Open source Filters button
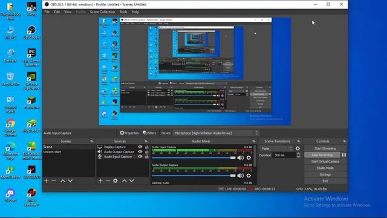Image resolution: width=387 pixels, height=218 pixels. 149,133
